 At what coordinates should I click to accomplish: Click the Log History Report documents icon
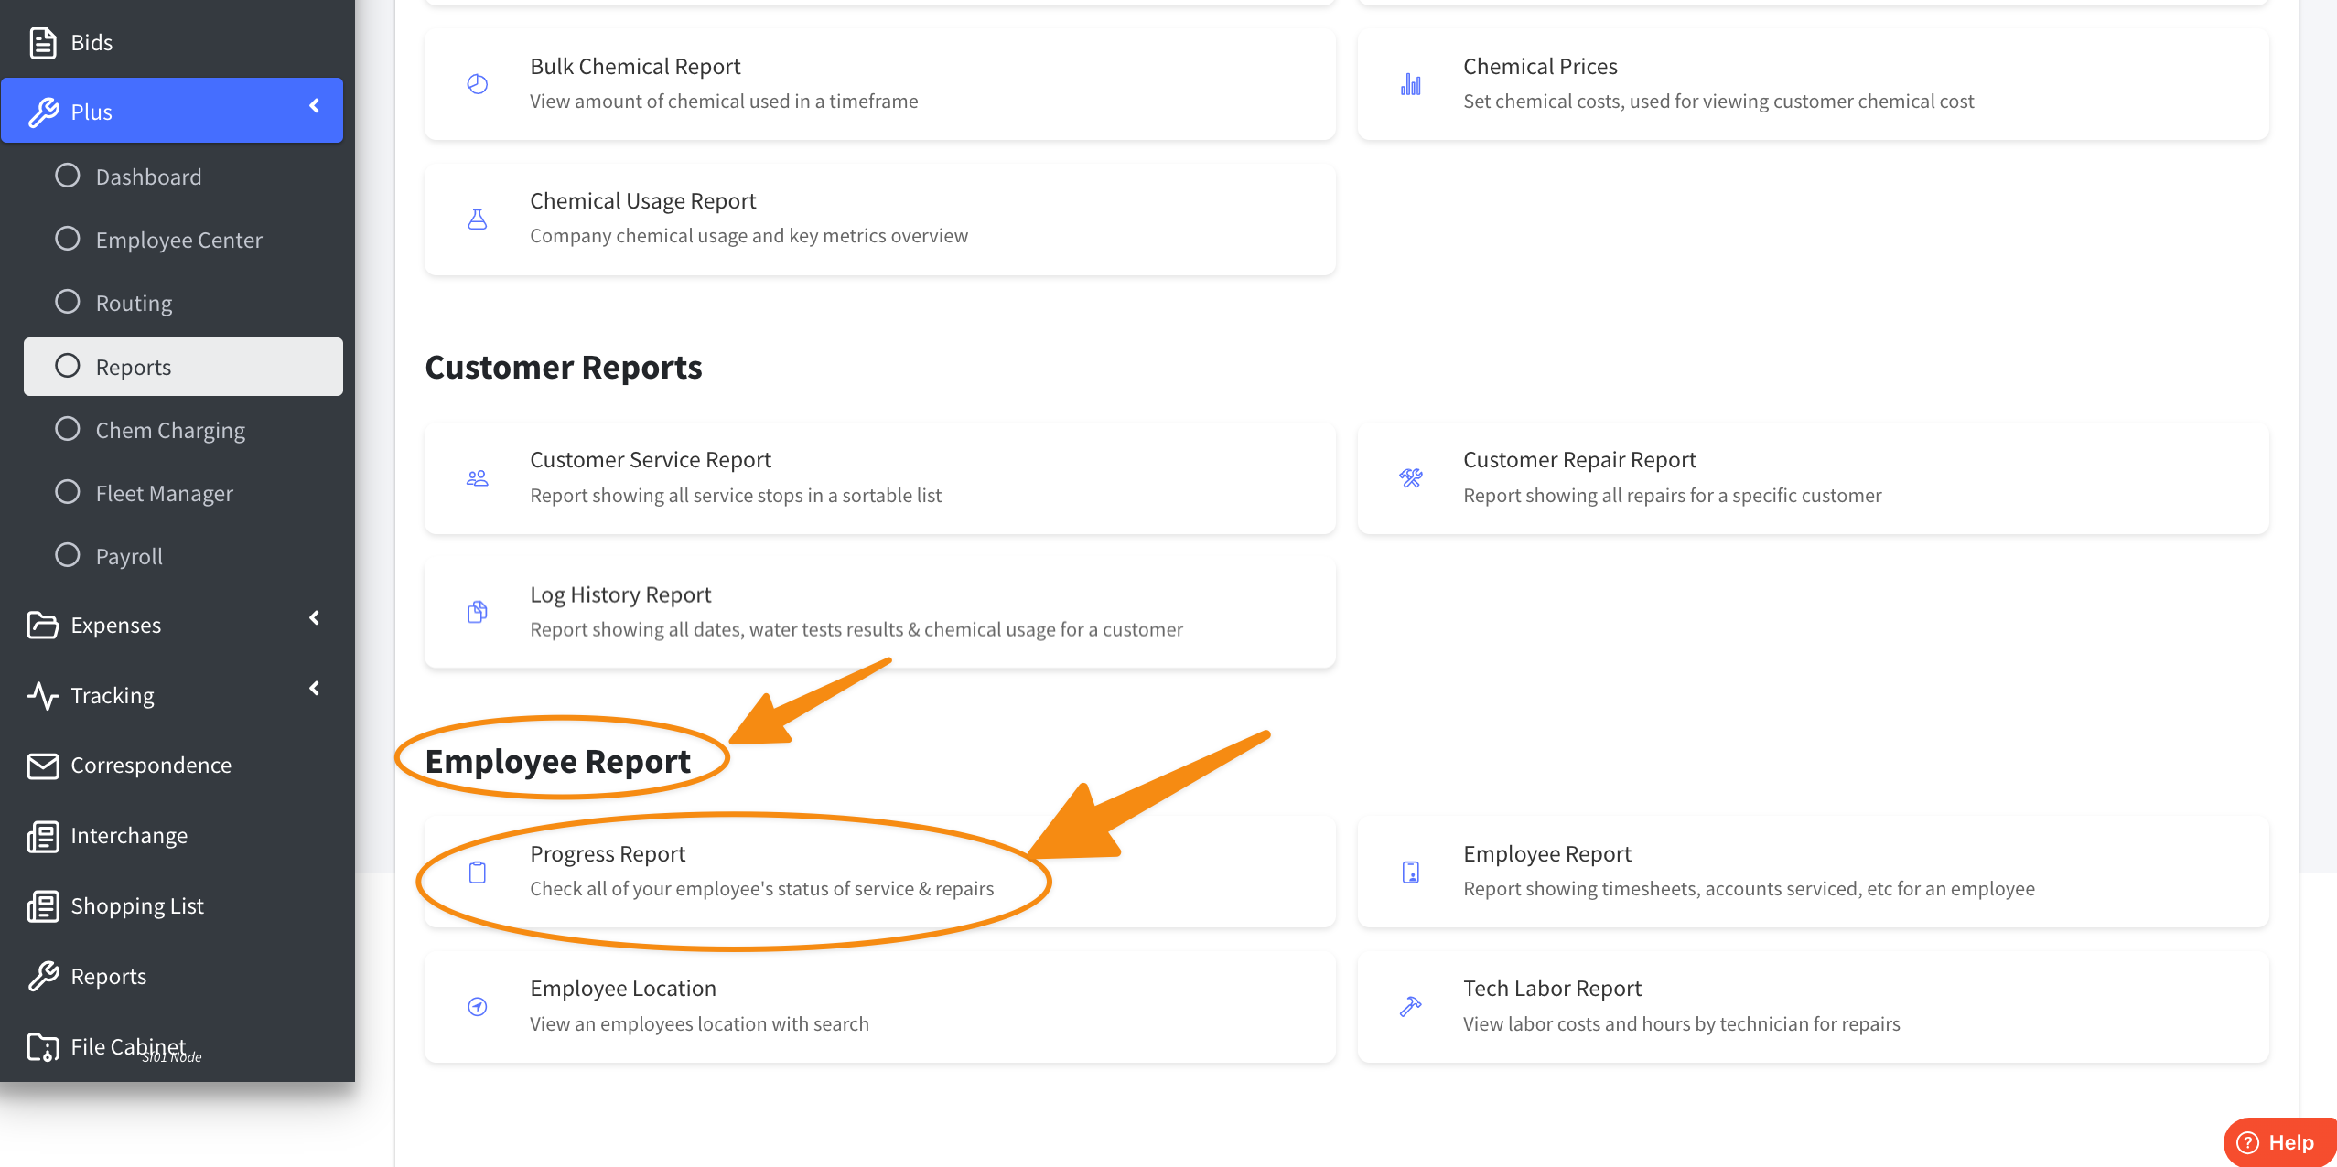point(477,612)
